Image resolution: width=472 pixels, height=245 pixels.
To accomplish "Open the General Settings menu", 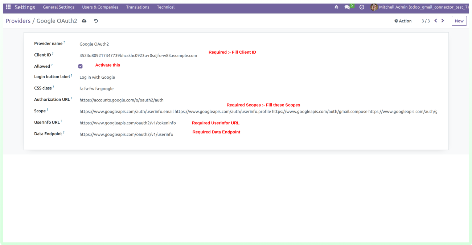I will (58, 7).
